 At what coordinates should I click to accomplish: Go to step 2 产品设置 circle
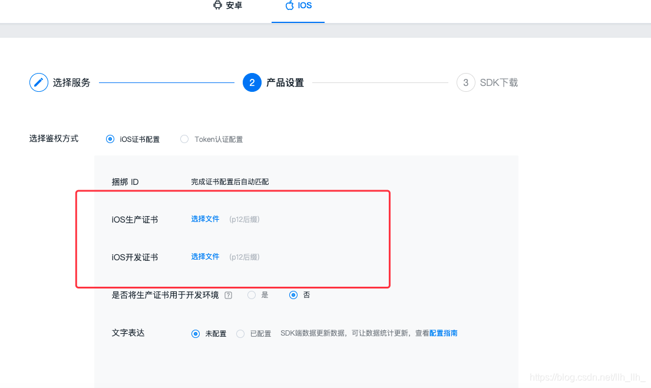pyautogui.click(x=252, y=82)
